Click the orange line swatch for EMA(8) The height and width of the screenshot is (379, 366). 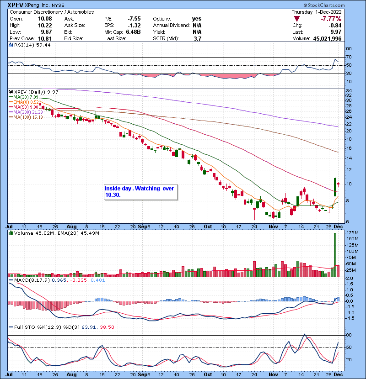[11, 102]
